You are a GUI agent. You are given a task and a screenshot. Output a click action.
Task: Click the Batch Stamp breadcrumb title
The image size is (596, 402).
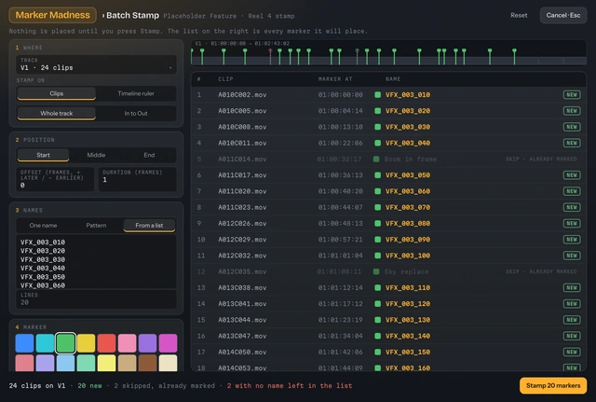click(x=132, y=15)
